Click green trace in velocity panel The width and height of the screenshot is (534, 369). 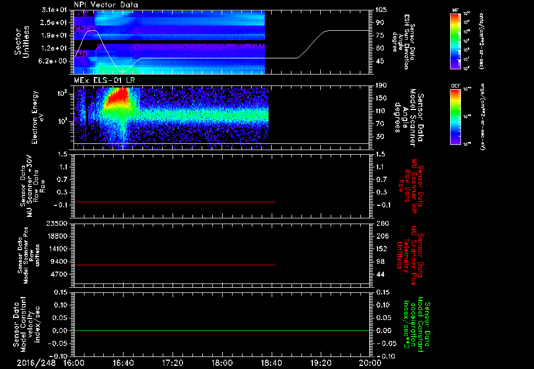[x=222, y=330]
